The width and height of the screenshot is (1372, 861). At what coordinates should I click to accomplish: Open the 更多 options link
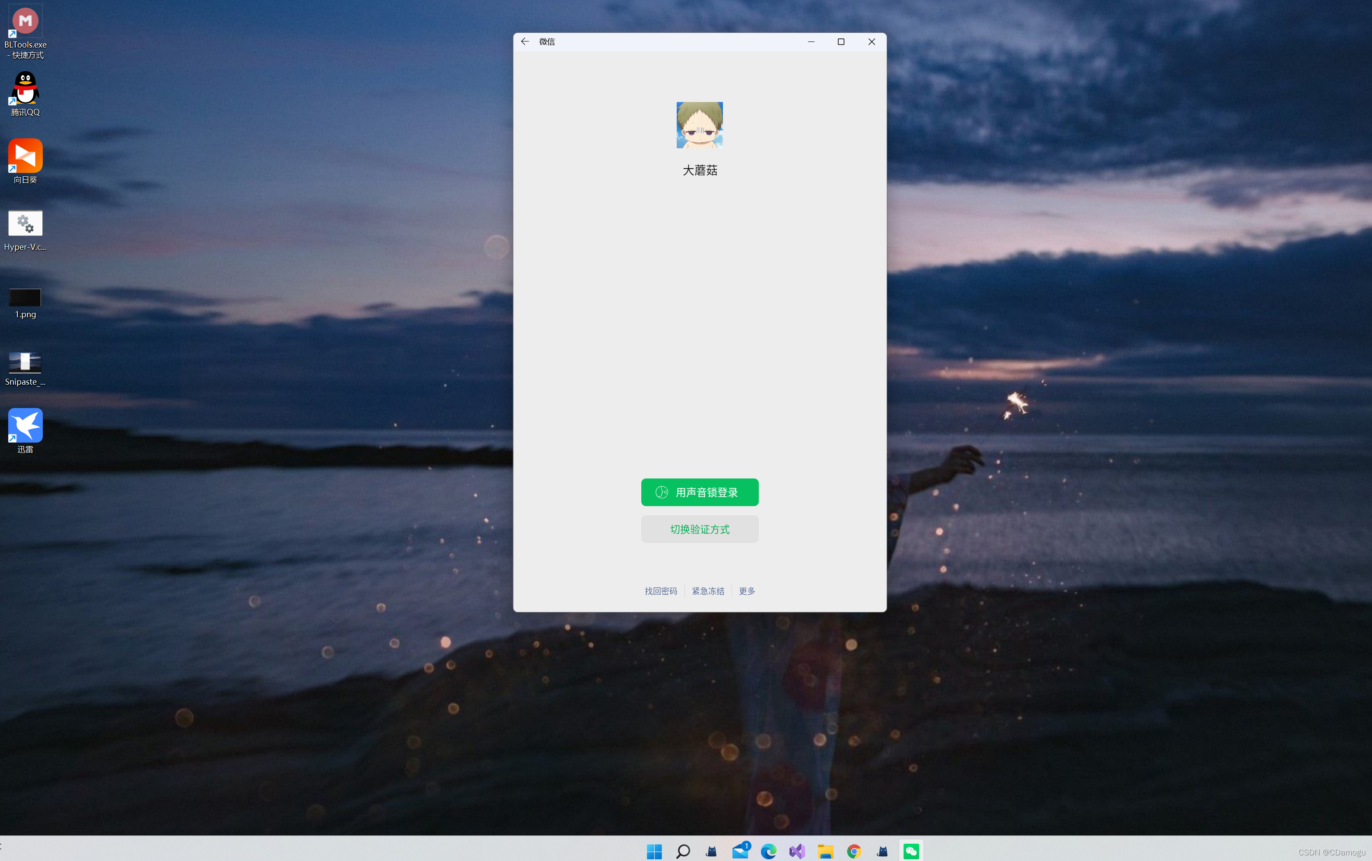point(747,591)
